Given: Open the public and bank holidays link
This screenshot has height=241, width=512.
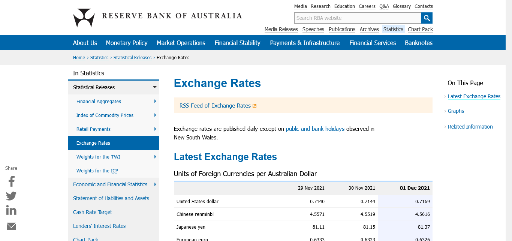Looking at the screenshot, I should [315, 129].
